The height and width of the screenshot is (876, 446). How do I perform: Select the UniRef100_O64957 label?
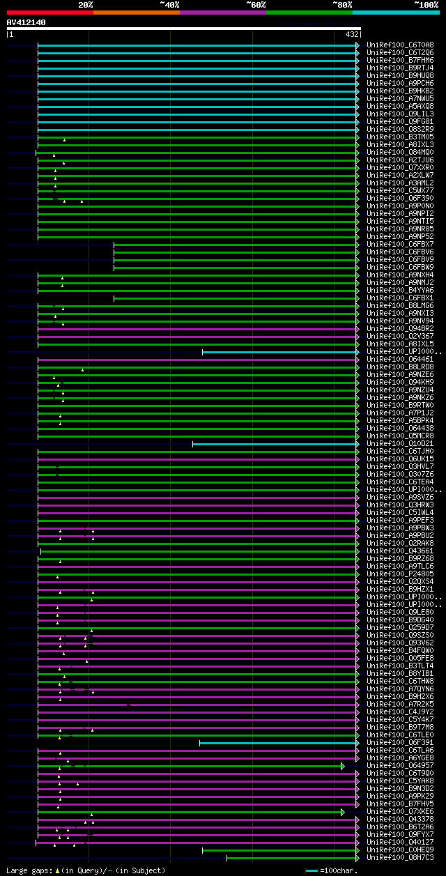tap(400, 765)
